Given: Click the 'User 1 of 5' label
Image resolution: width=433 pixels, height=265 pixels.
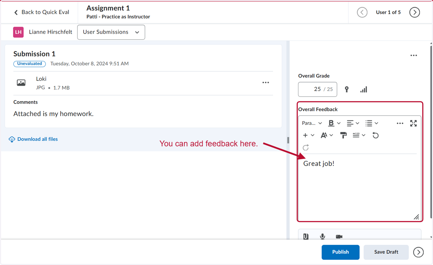Looking at the screenshot, I should (388, 12).
